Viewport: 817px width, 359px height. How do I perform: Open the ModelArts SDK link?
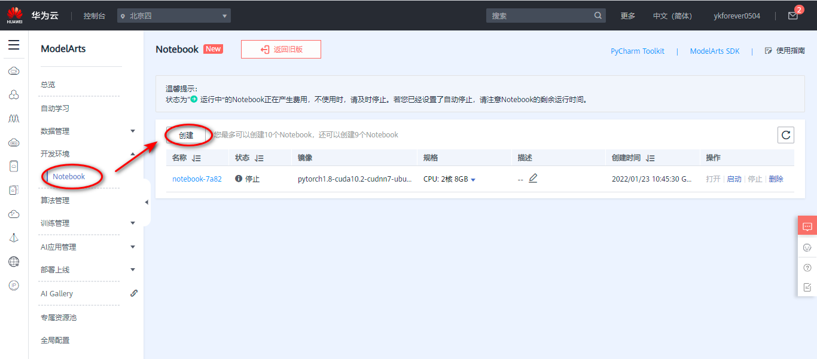(715, 51)
